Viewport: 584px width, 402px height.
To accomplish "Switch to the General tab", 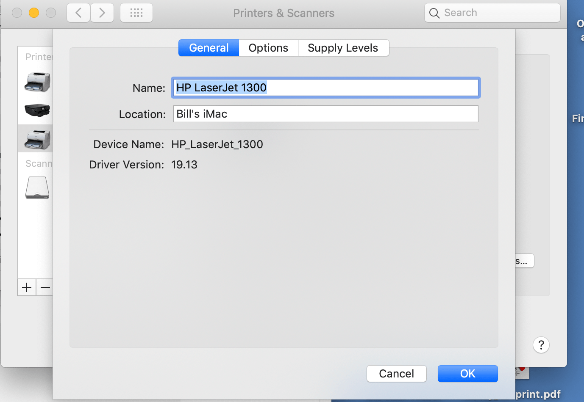I will click(x=209, y=48).
